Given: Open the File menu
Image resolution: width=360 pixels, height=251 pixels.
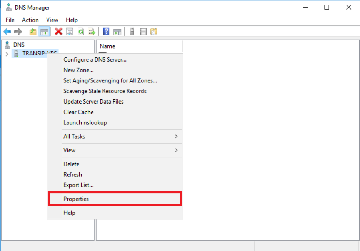Looking at the screenshot, I should [10, 20].
